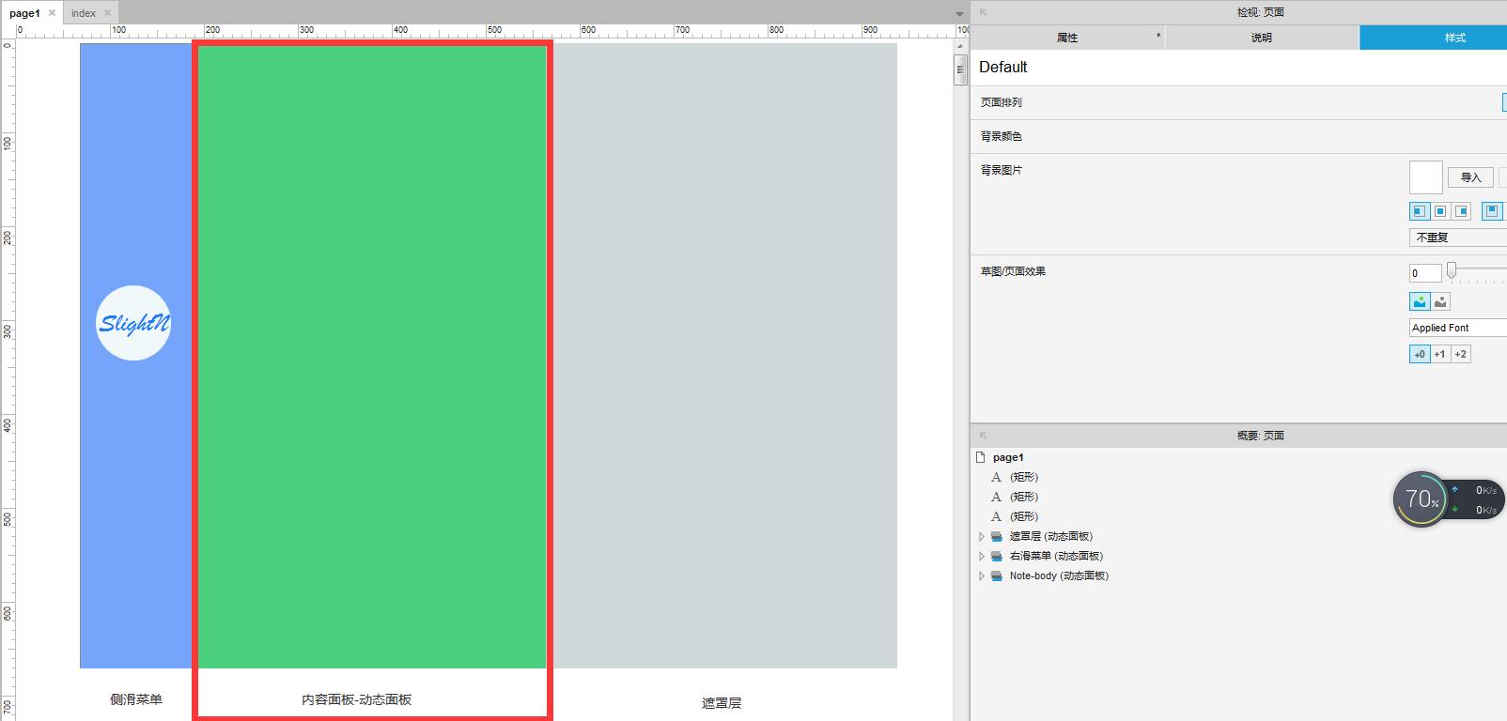
Task: Select the SlightN logo circle on canvas
Action: point(133,323)
